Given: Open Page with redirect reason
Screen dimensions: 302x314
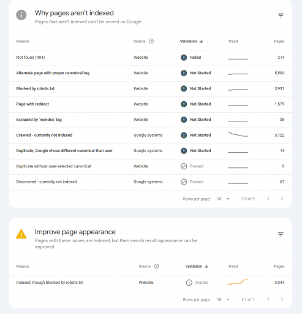Looking at the screenshot, I should [32, 104].
